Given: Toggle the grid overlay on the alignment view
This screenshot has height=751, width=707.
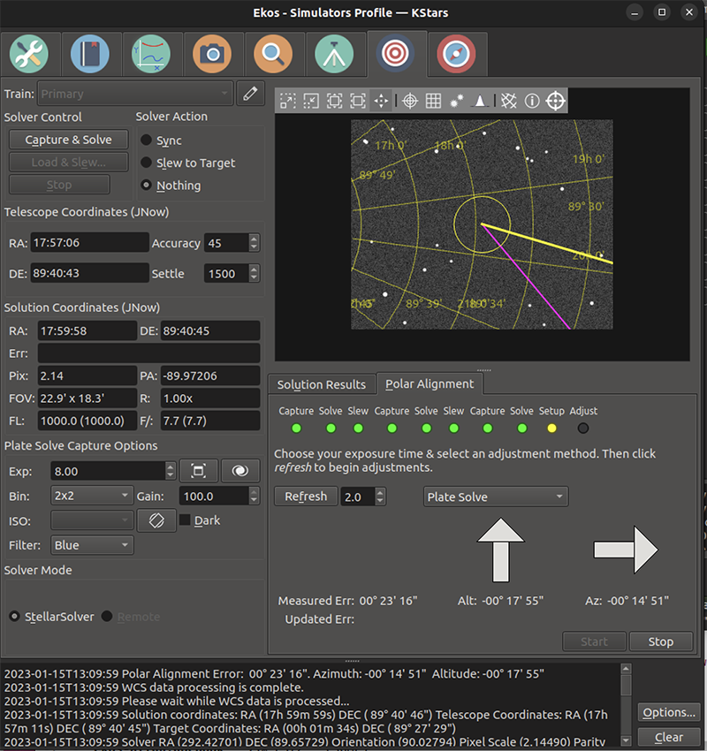Looking at the screenshot, I should pyautogui.click(x=433, y=101).
